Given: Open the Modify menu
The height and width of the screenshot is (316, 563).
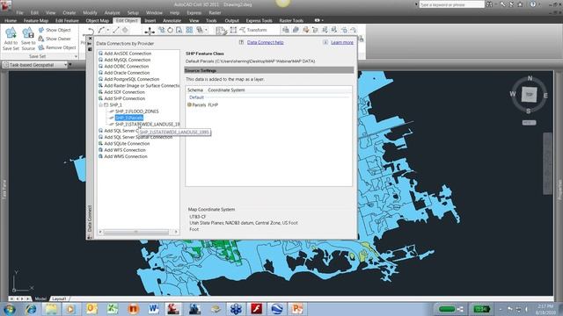Looking at the screenshot, I should [x=90, y=12].
